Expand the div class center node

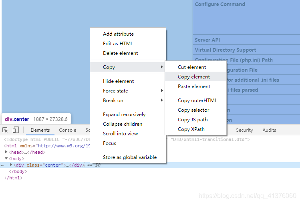pyautogui.click(x=11, y=165)
